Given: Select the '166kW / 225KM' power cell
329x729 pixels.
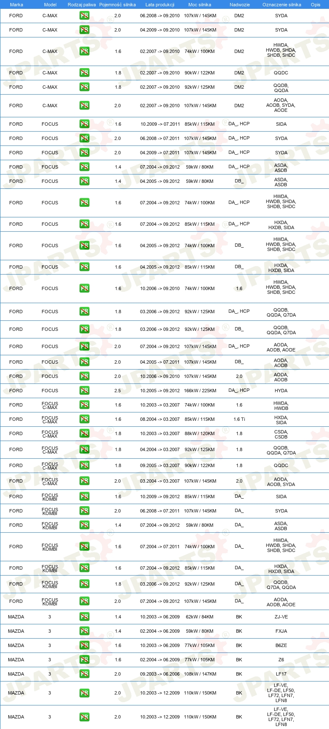Looking at the screenshot, I should click(200, 391).
